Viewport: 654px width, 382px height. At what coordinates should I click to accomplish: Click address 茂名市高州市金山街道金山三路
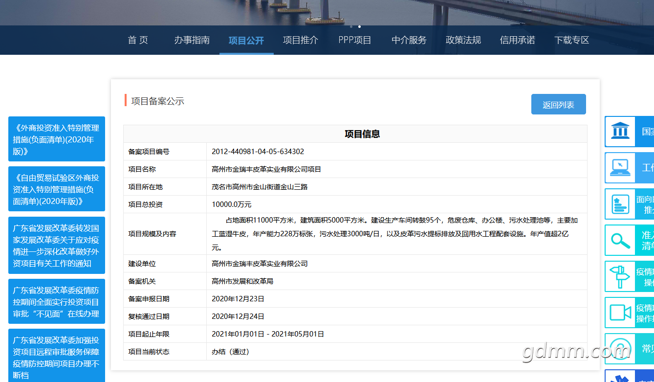tap(260, 187)
